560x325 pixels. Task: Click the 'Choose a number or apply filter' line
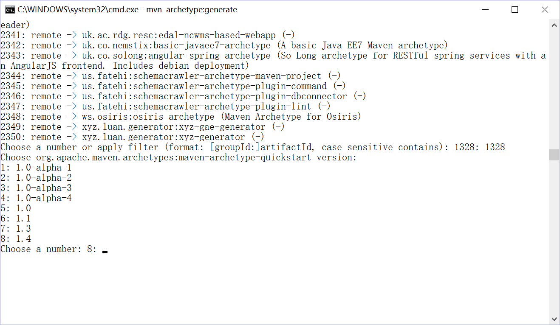point(253,147)
